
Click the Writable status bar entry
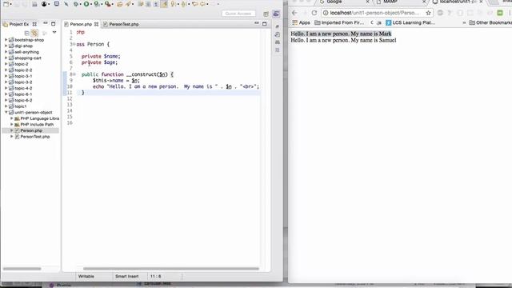point(86,276)
